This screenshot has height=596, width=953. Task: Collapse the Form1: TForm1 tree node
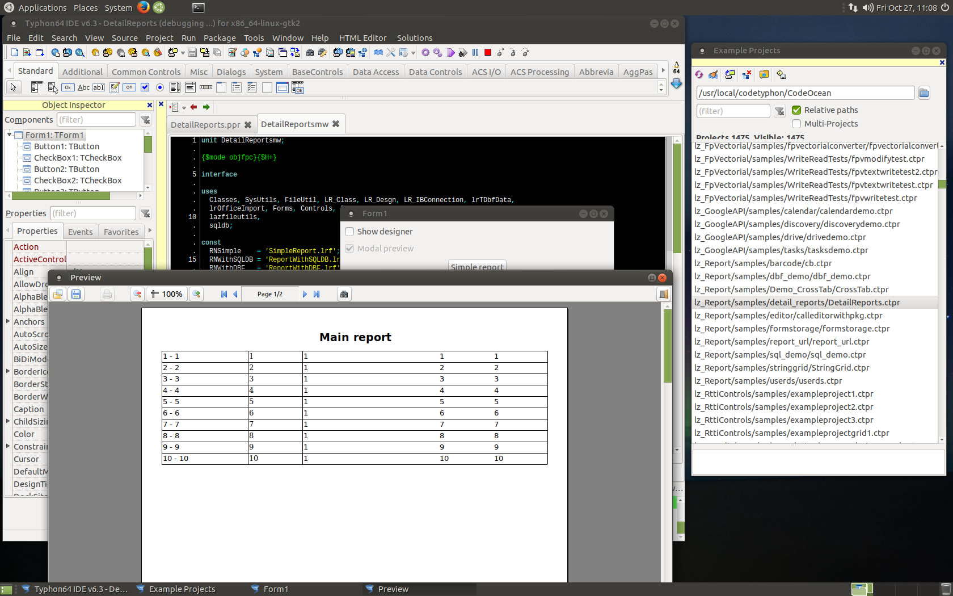(10, 135)
